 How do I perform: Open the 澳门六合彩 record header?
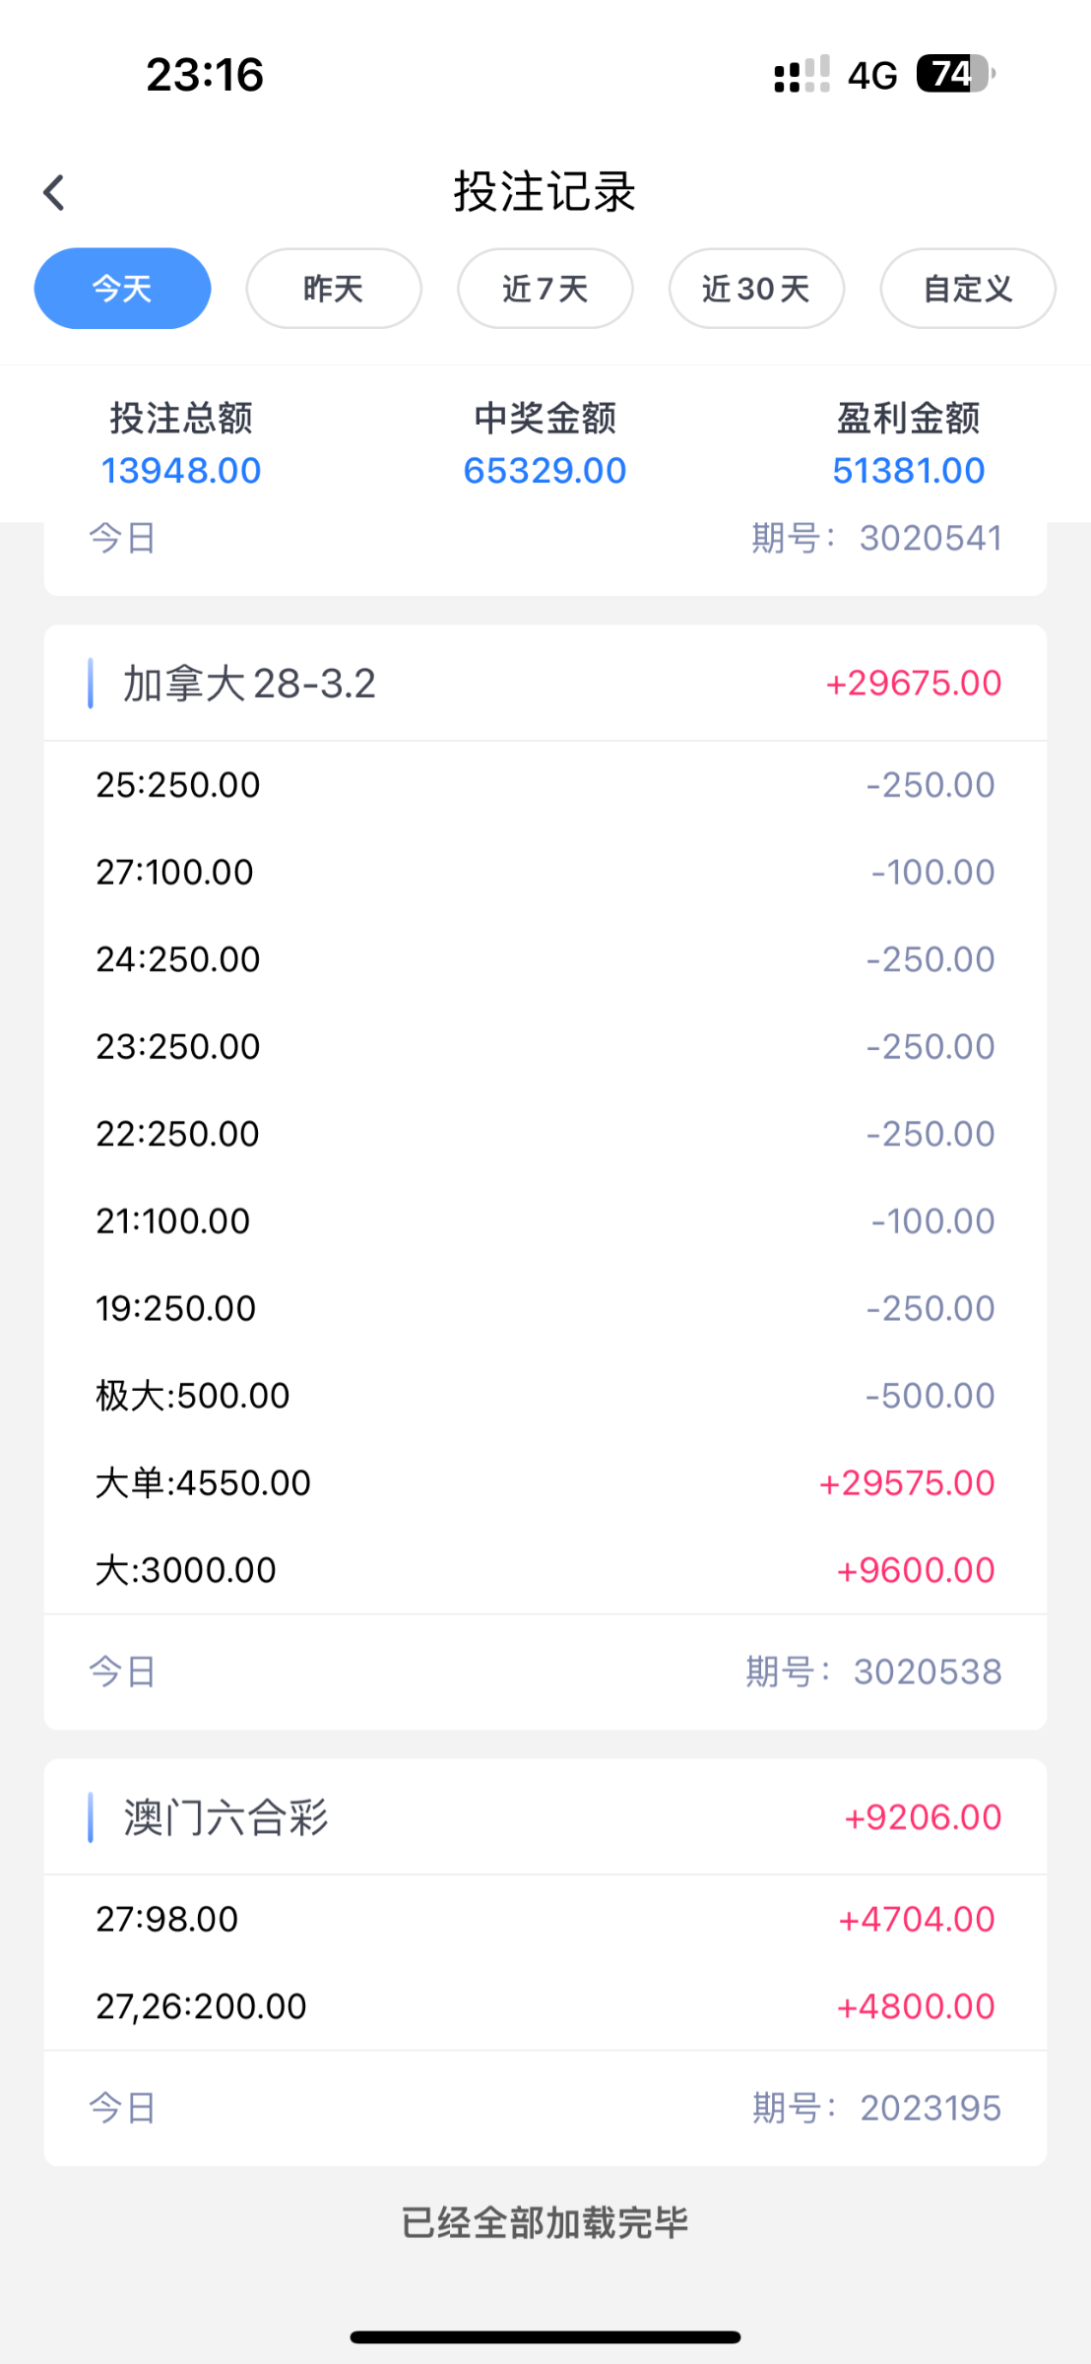(x=225, y=1817)
